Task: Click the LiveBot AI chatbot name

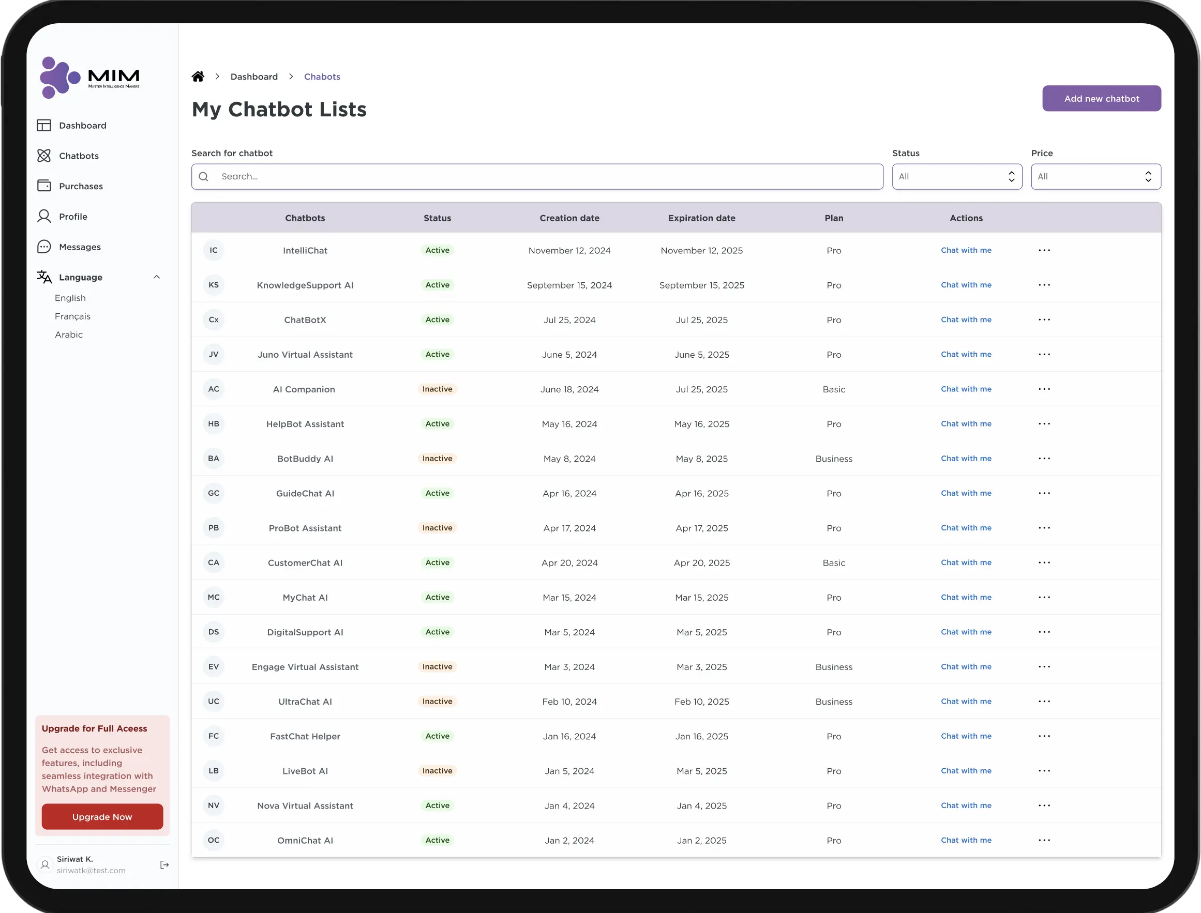Action: click(305, 771)
